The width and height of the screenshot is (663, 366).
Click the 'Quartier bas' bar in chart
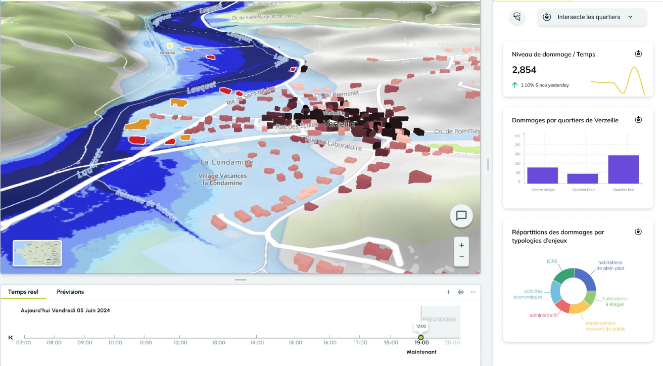point(623,169)
